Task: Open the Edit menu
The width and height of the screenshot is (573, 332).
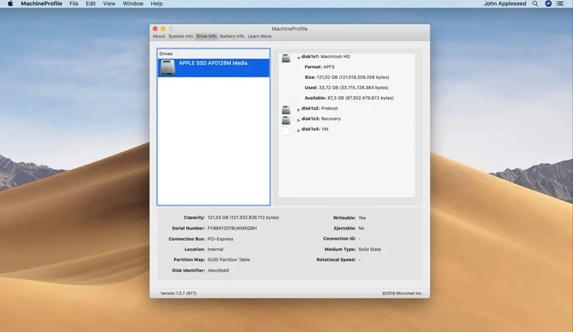Action: pyautogui.click(x=90, y=3)
